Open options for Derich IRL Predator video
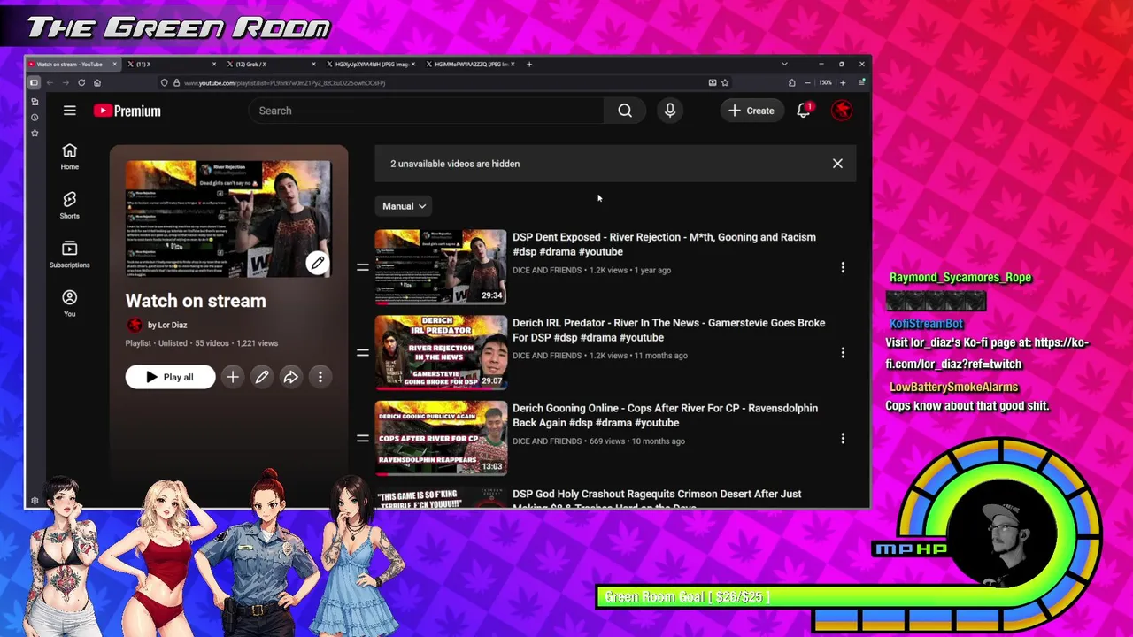 click(x=843, y=353)
